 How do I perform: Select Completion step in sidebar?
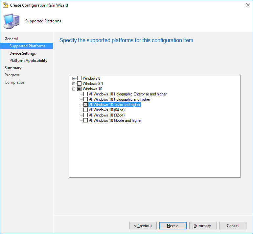click(15, 82)
